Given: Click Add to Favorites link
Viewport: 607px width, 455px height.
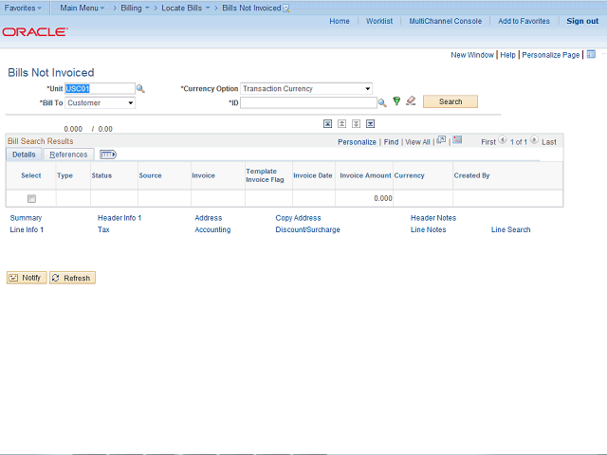Looking at the screenshot, I should coord(524,21).
